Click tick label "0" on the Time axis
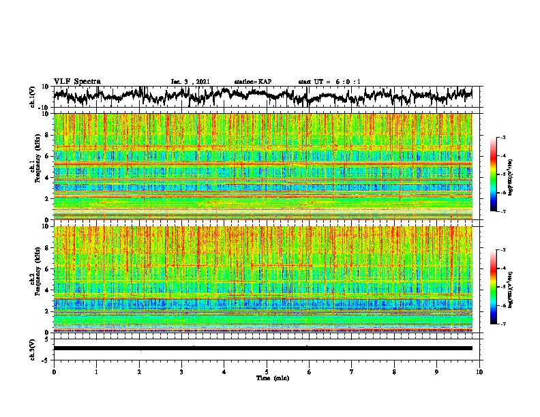Image resolution: width=540 pixels, height=417 pixels. click(x=54, y=372)
